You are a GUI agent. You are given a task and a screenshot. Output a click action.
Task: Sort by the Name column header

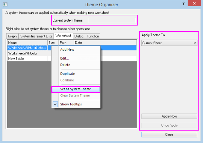27,43
